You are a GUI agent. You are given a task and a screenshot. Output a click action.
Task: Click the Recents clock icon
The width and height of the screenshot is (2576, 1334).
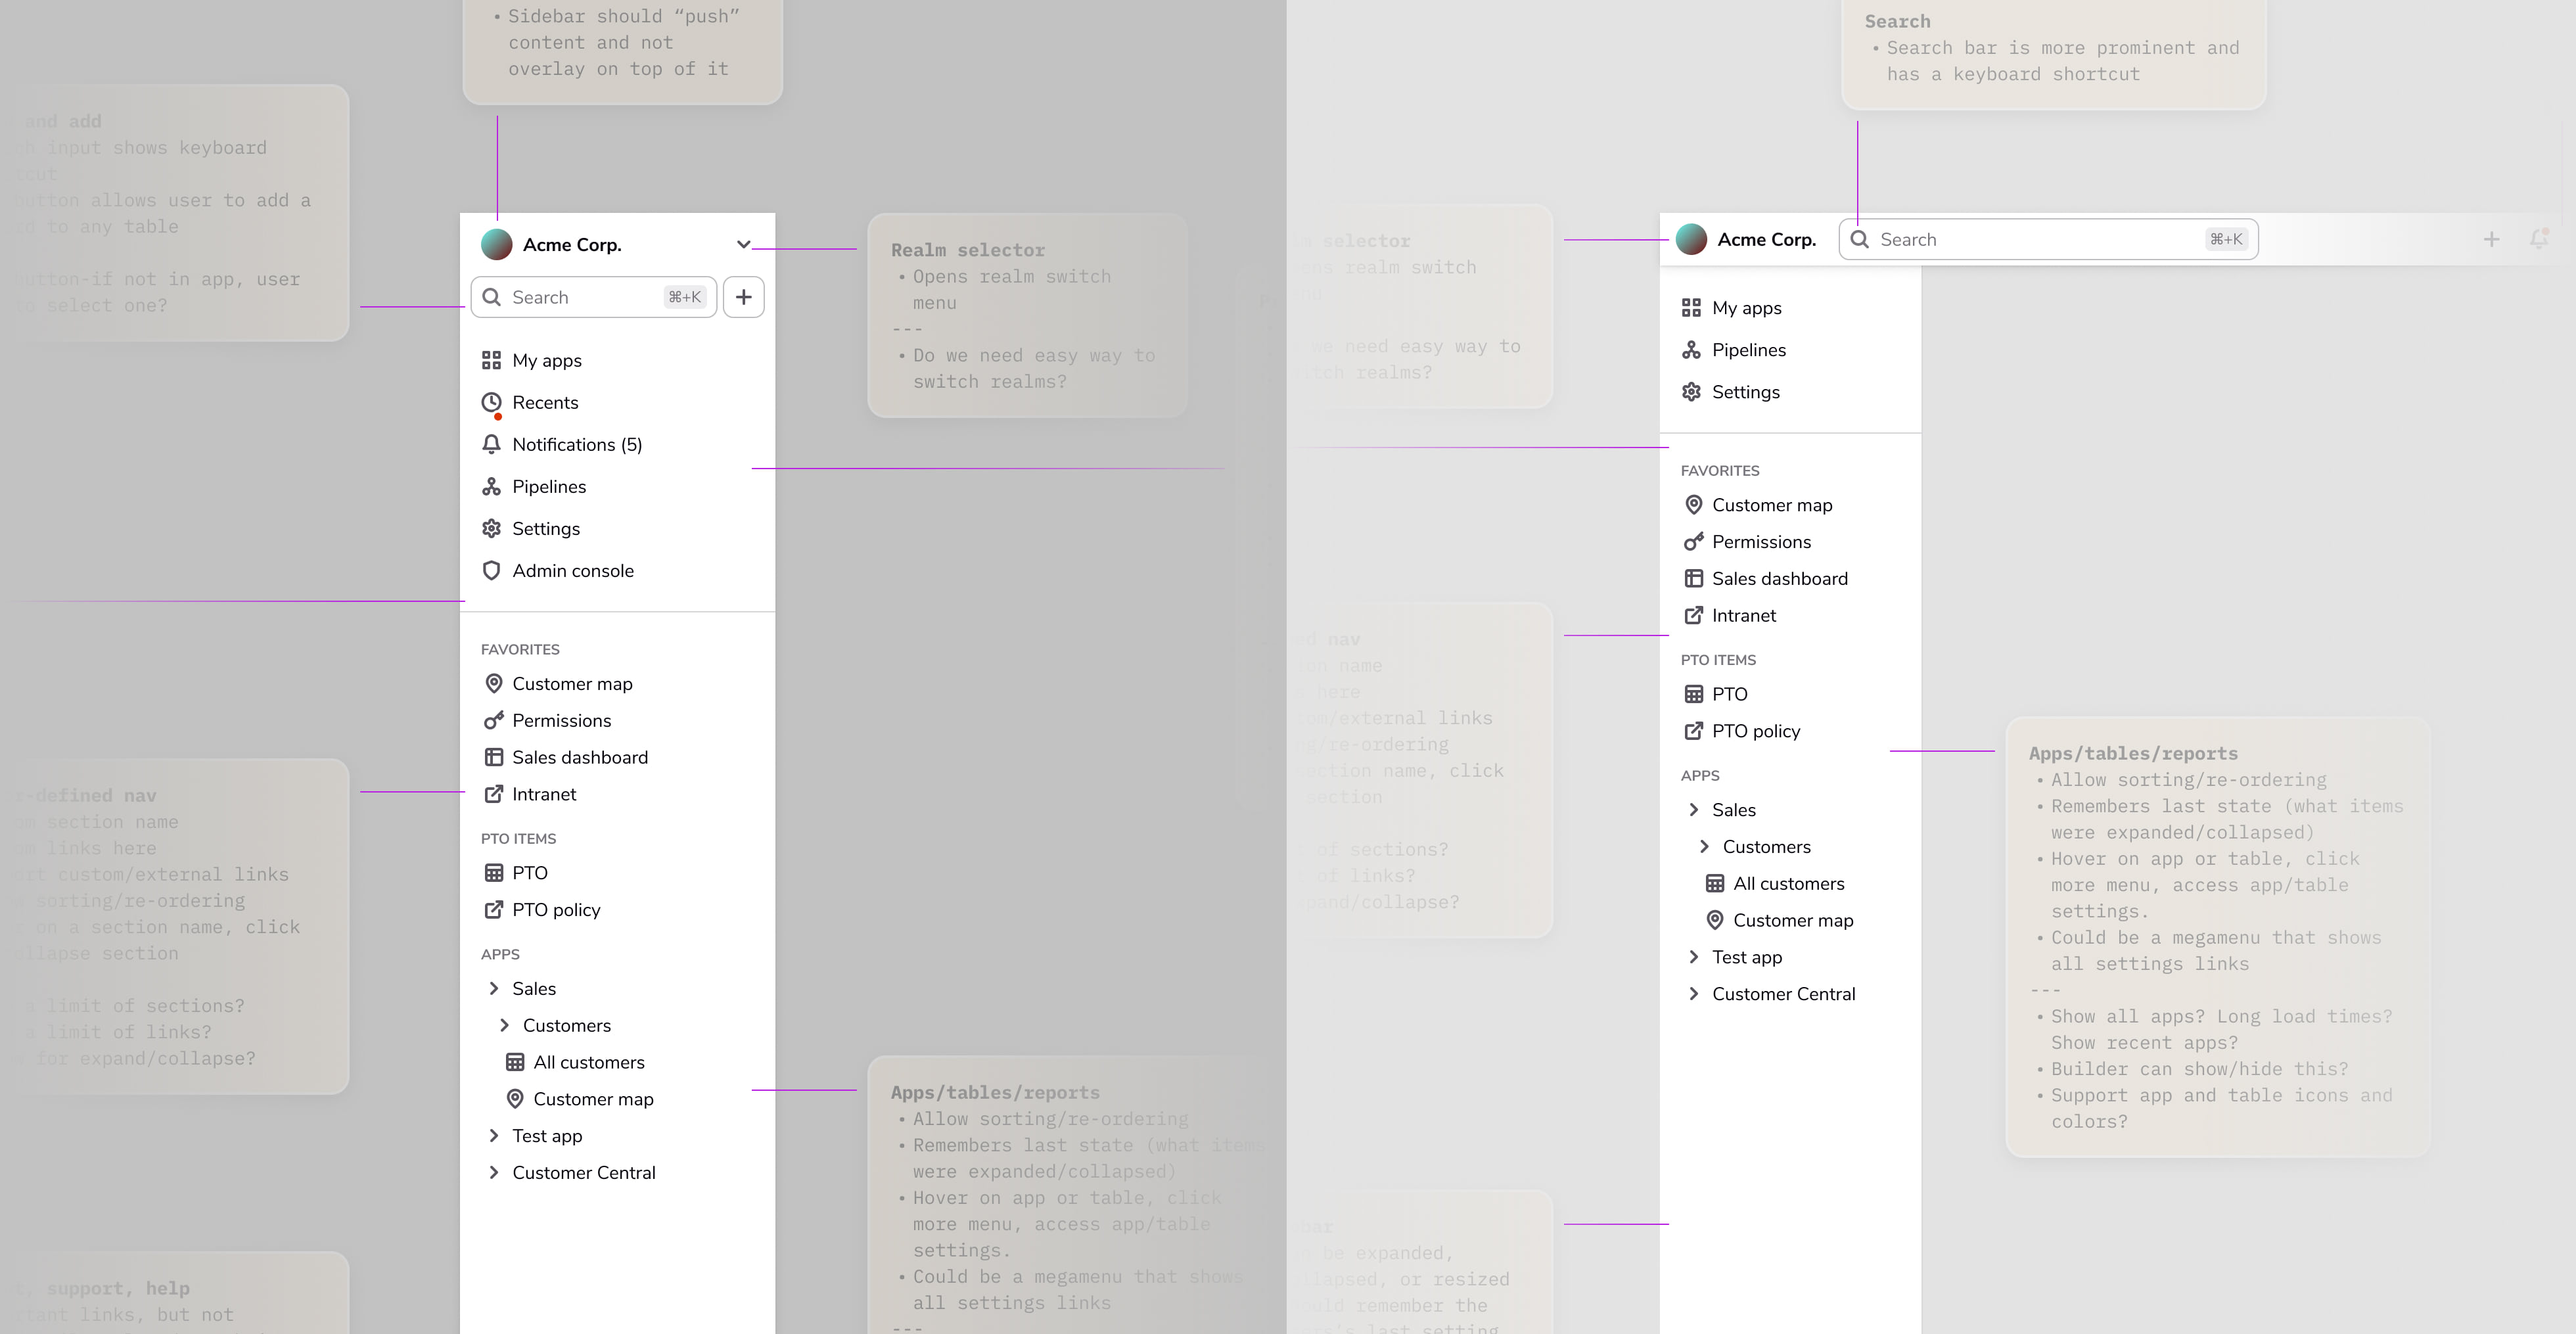(x=491, y=402)
